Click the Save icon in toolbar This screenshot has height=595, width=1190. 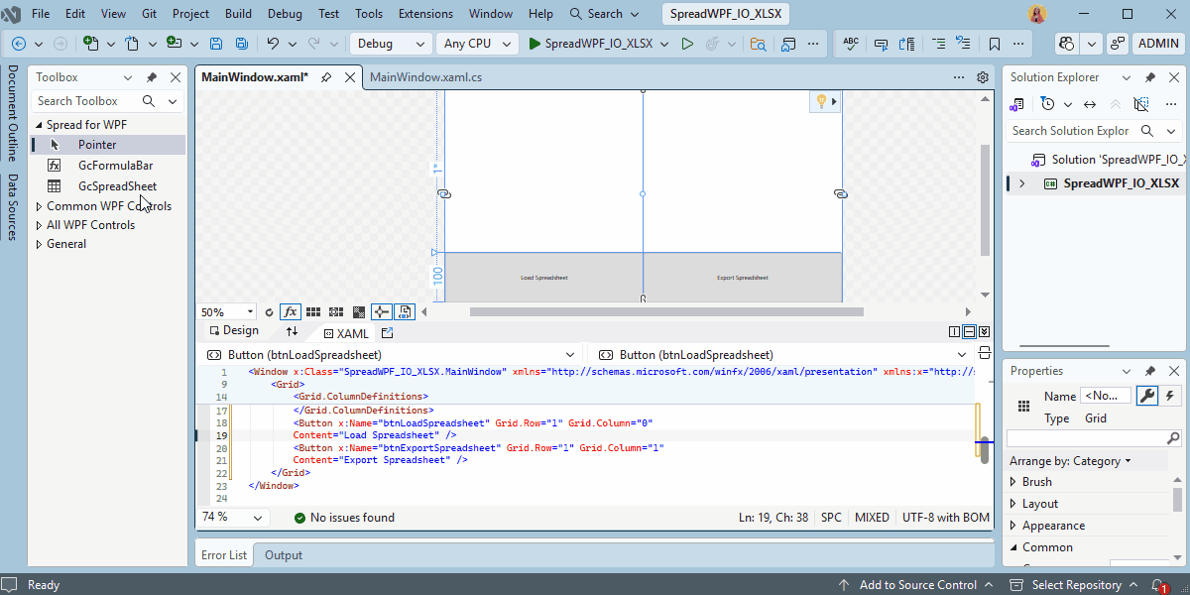point(217,44)
